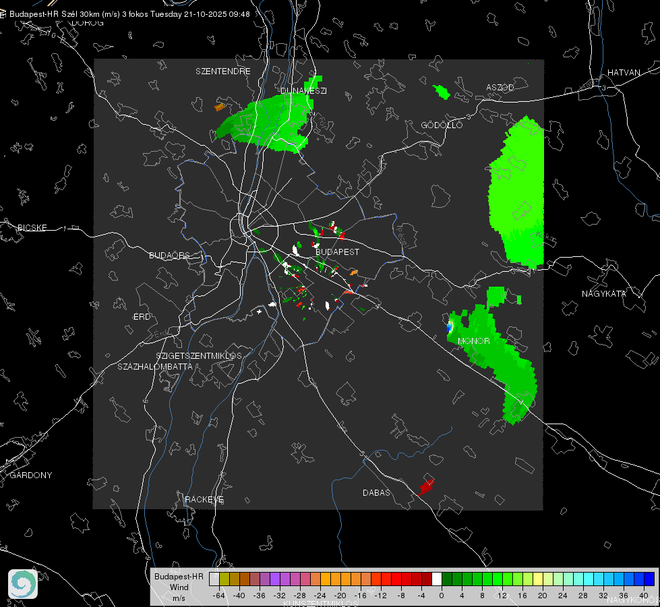Click the GÖDÖLLŐ map label

pos(442,125)
